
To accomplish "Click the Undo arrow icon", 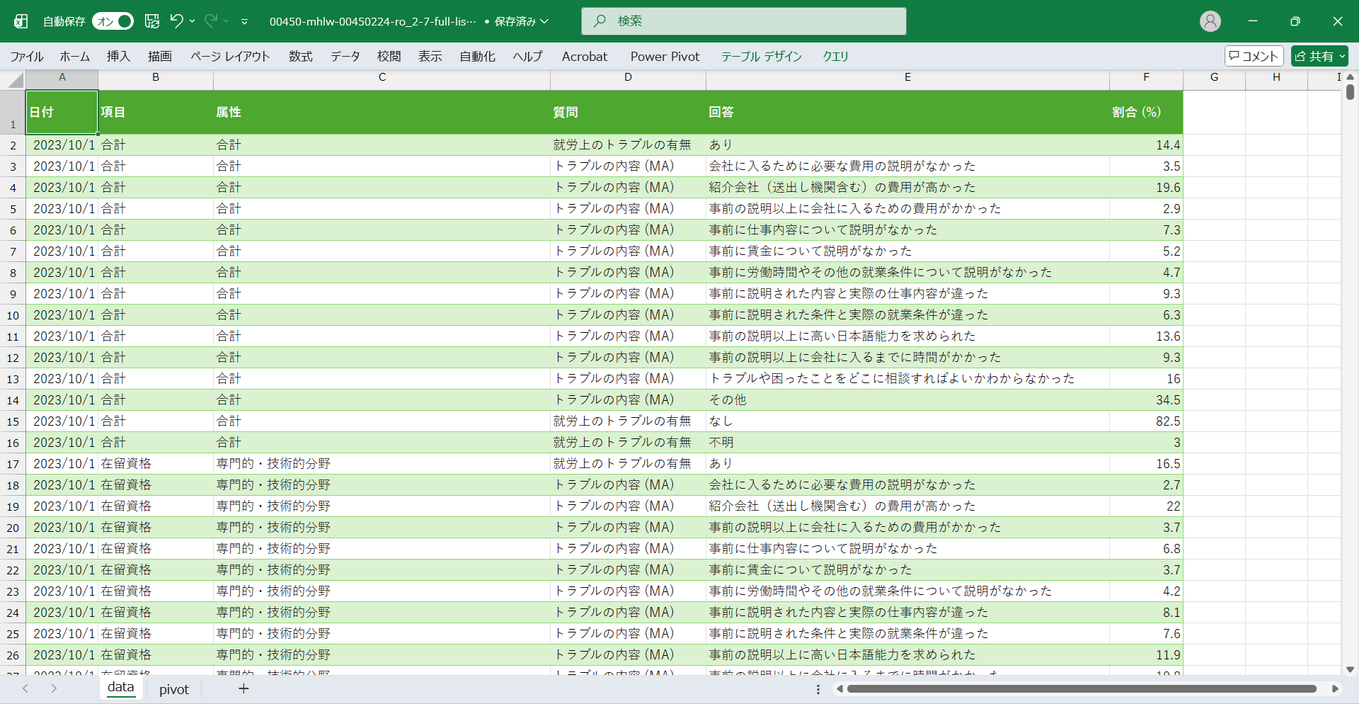I will click(x=176, y=21).
